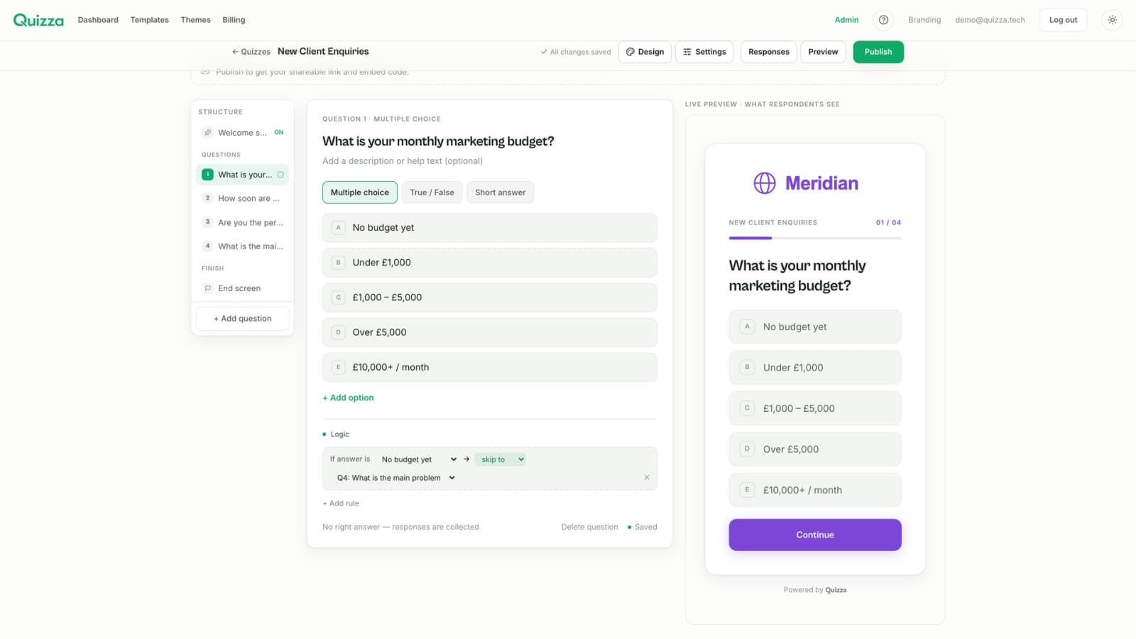Screen dimensions: 1136x639
Task: Select question 1 'What is your...'
Action: 243,175
